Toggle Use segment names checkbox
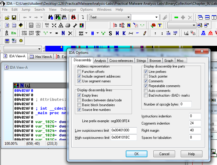This screenshot has width=217, height=165. [x=79, y=81]
